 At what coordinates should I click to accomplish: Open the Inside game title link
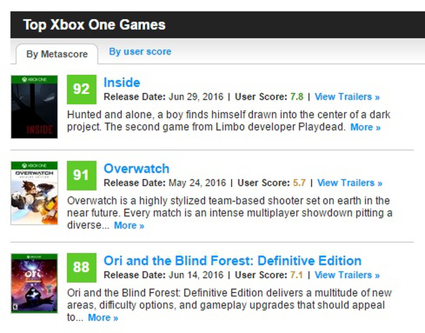pos(121,83)
